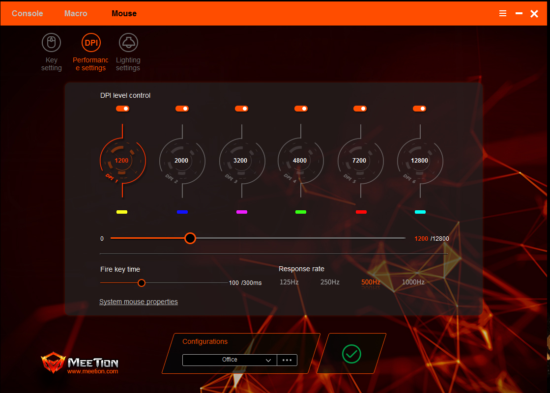
Task: Click the yellow DPI 1 color swatch
Action: pos(122,212)
